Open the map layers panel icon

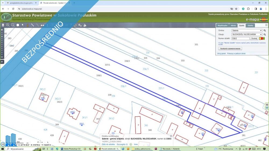click(3, 25)
